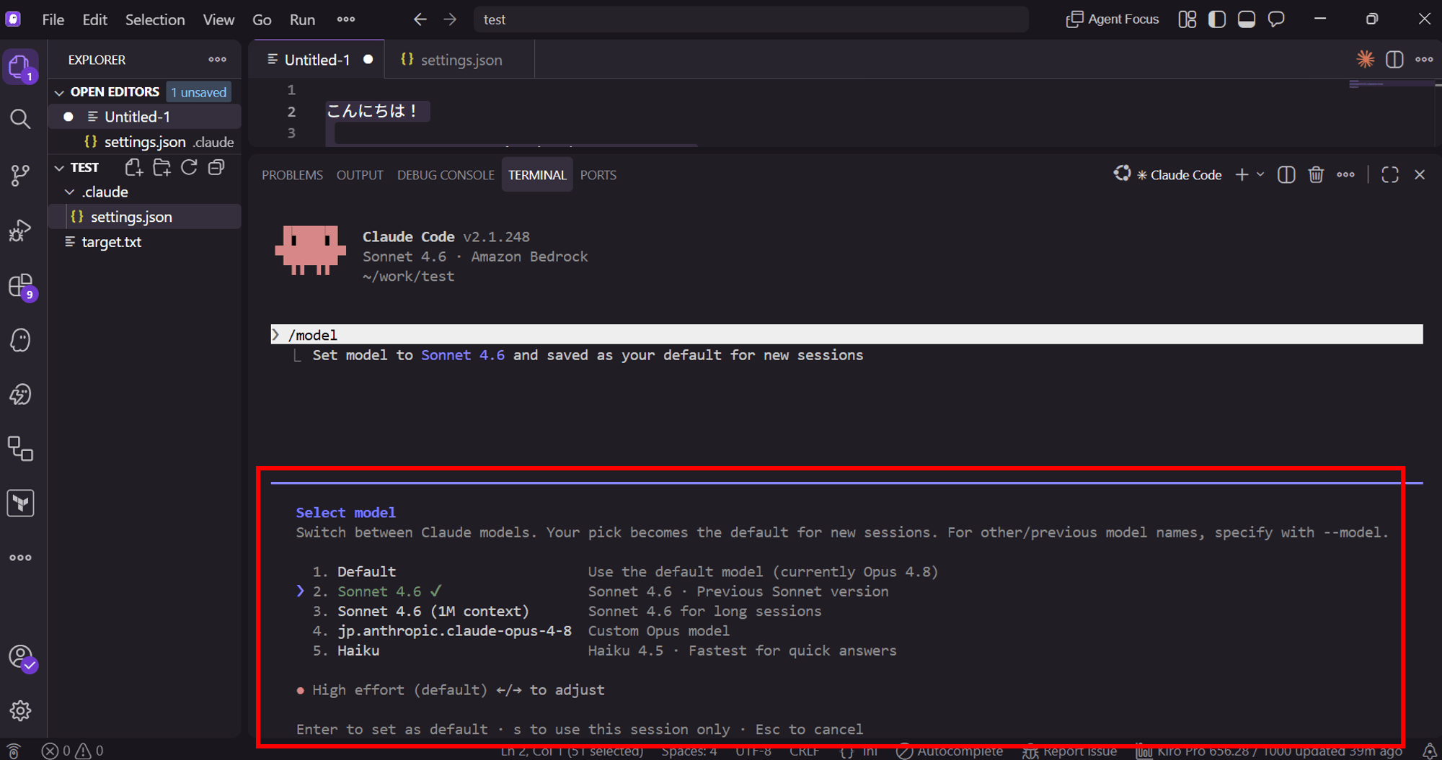Click the Claude Code terminal label

(1179, 175)
